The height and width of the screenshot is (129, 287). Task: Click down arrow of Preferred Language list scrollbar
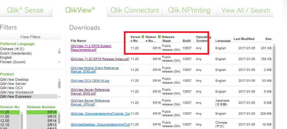pyautogui.click(x=59, y=62)
